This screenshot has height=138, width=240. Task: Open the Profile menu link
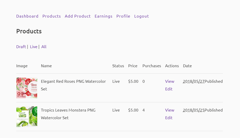click(123, 16)
